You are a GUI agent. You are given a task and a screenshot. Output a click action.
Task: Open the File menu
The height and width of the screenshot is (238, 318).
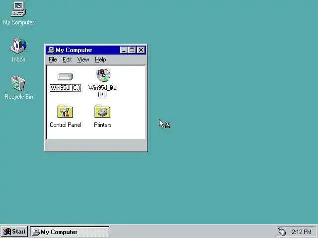pos(53,59)
